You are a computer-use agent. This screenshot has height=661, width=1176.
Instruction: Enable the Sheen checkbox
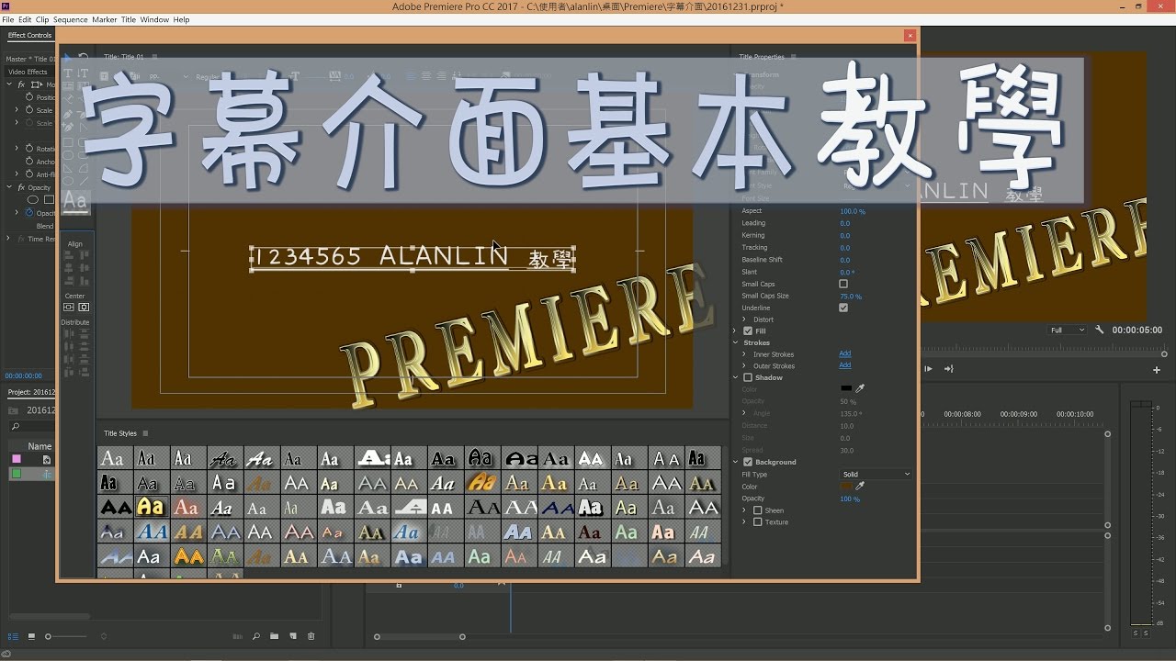pos(758,510)
